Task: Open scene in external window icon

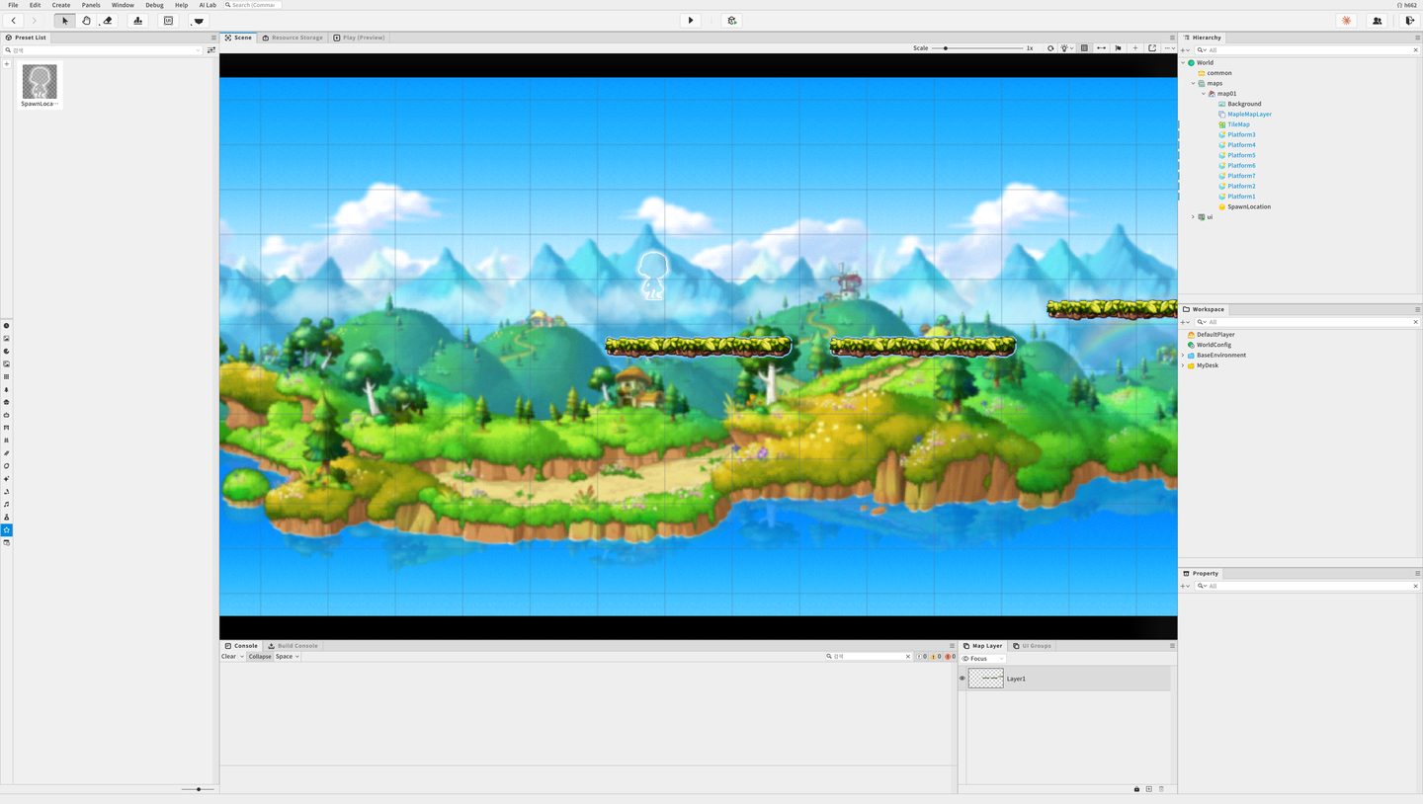Action: click(x=1152, y=48)
